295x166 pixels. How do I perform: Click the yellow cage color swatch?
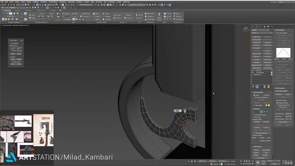pos(269,105)
